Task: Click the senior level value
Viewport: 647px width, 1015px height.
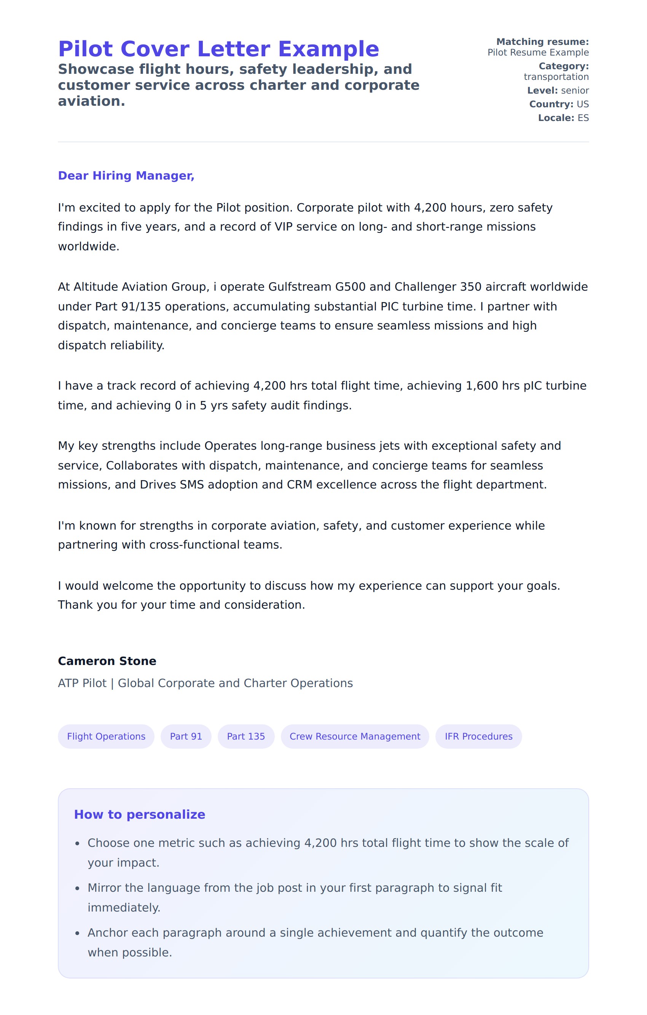Action: click(574, 91)
